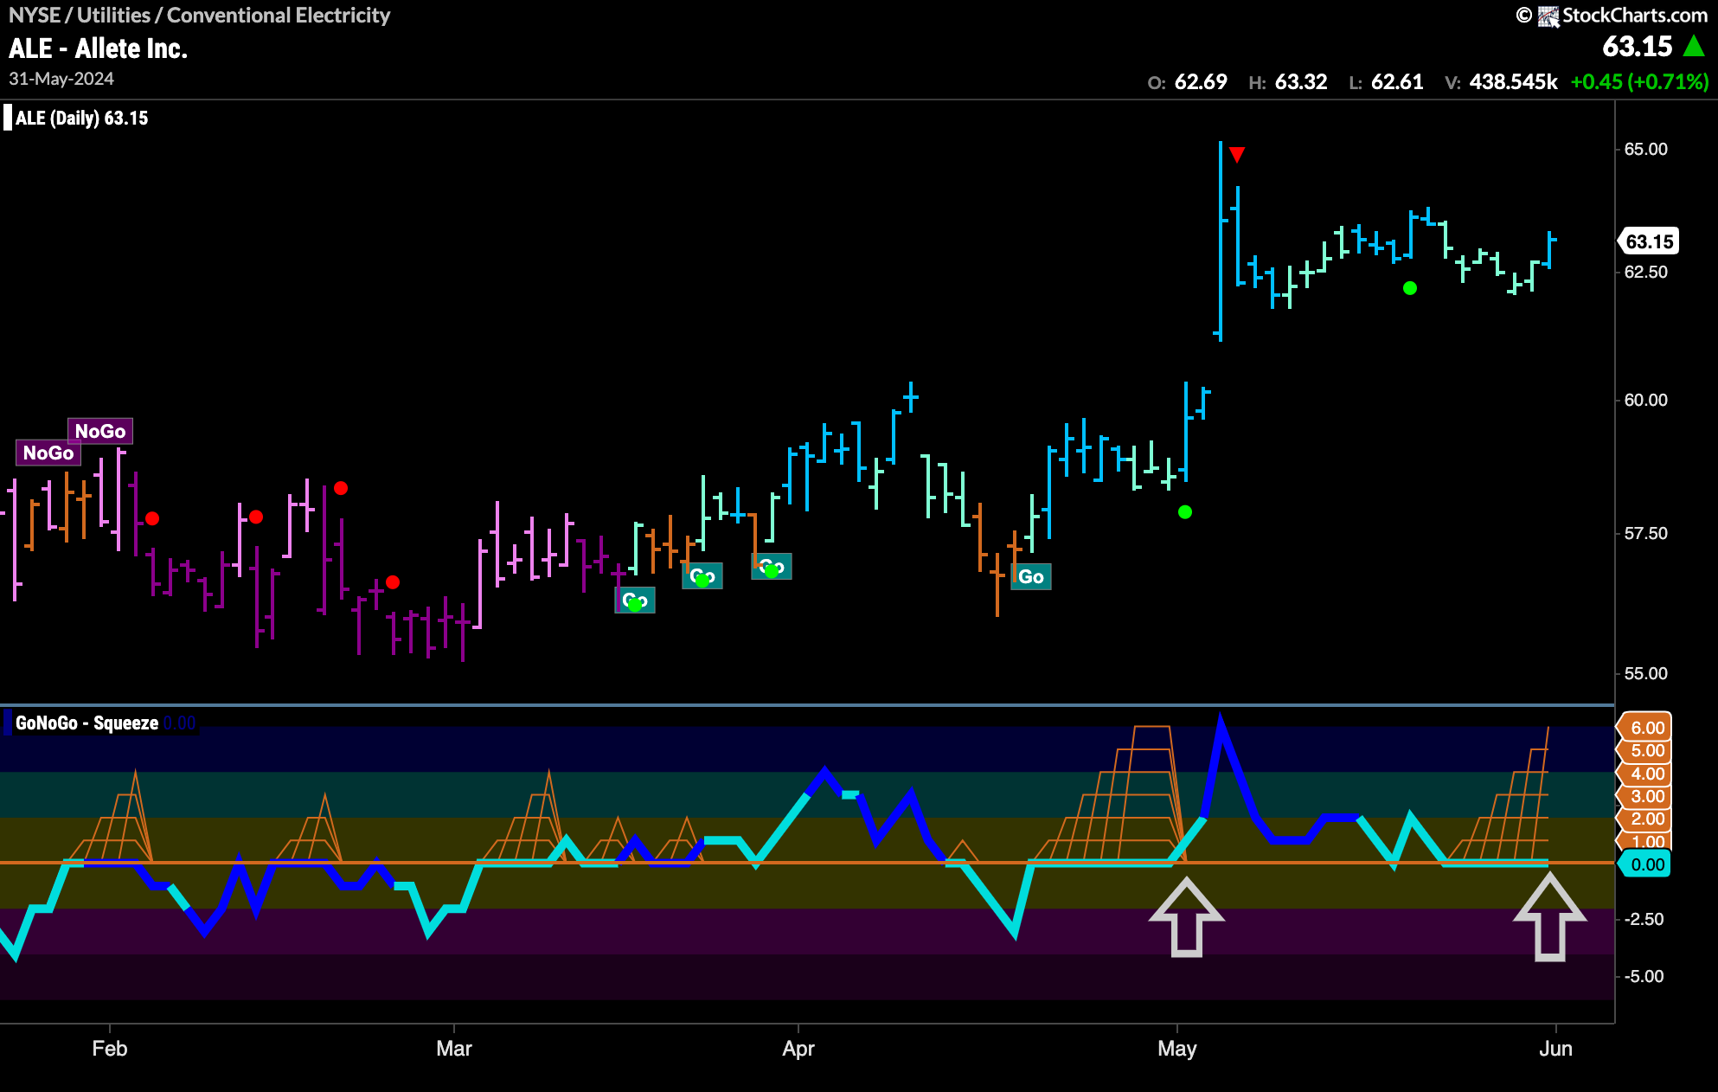
Task: Click the blue oscillator peak in early May
Action: coord(1221,723)
